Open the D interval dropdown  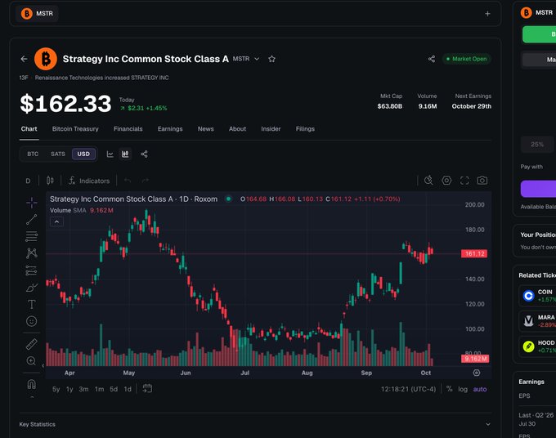pos(28,181)
